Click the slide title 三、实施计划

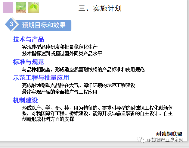click(x=100, y=8)
